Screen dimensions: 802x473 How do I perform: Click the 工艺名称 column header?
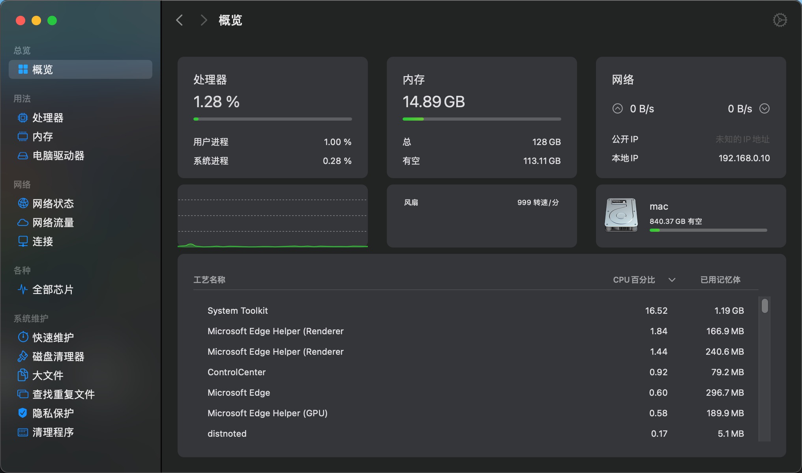[x=209, y=279]
